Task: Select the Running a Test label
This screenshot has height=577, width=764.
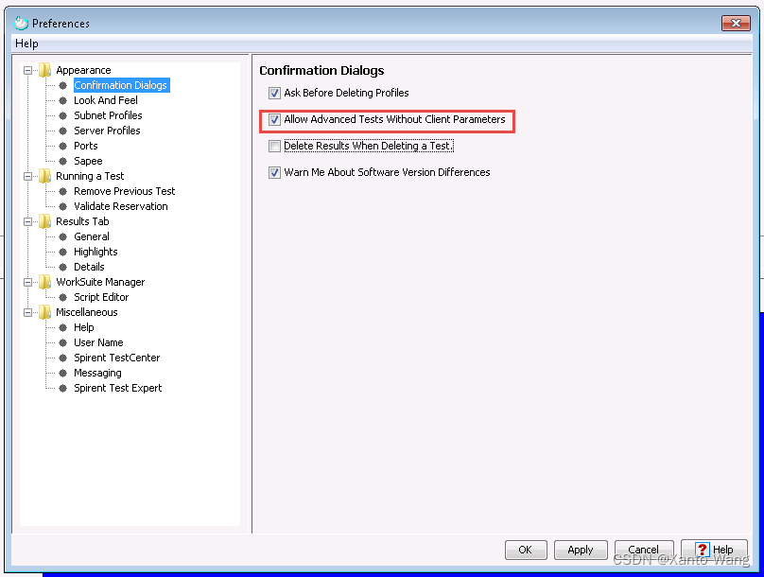Action: tap(90, 176)
